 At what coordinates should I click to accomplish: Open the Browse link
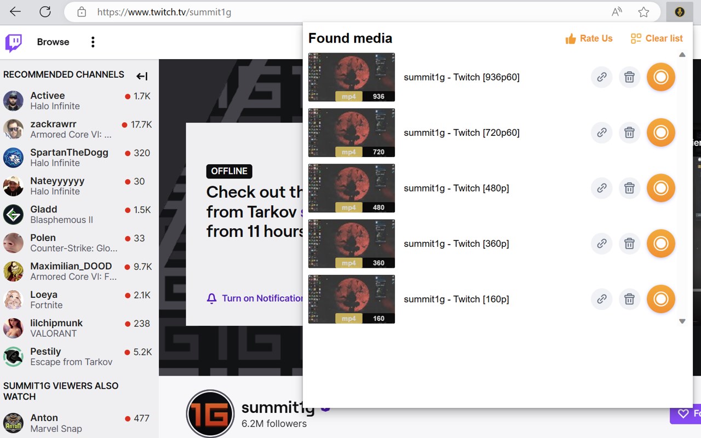(x=53, y=42)
